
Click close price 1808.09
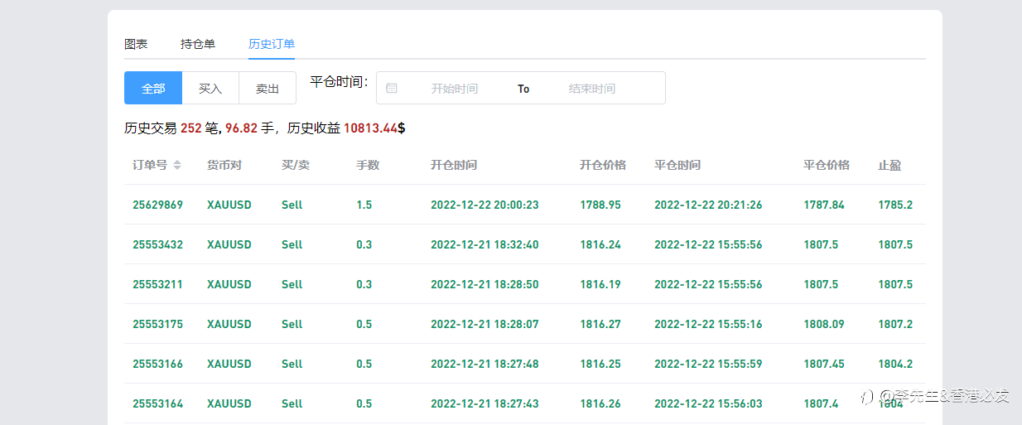[824, 324]
